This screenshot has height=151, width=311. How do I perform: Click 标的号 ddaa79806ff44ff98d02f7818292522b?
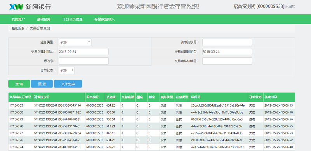point(217,126)
